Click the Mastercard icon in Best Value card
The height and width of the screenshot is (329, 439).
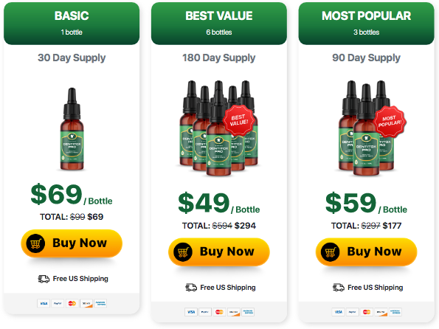tap(220, 312)
